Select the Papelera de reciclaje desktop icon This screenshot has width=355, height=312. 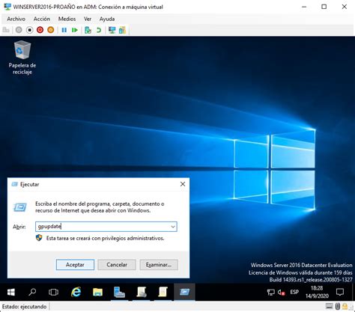[22, 58]
